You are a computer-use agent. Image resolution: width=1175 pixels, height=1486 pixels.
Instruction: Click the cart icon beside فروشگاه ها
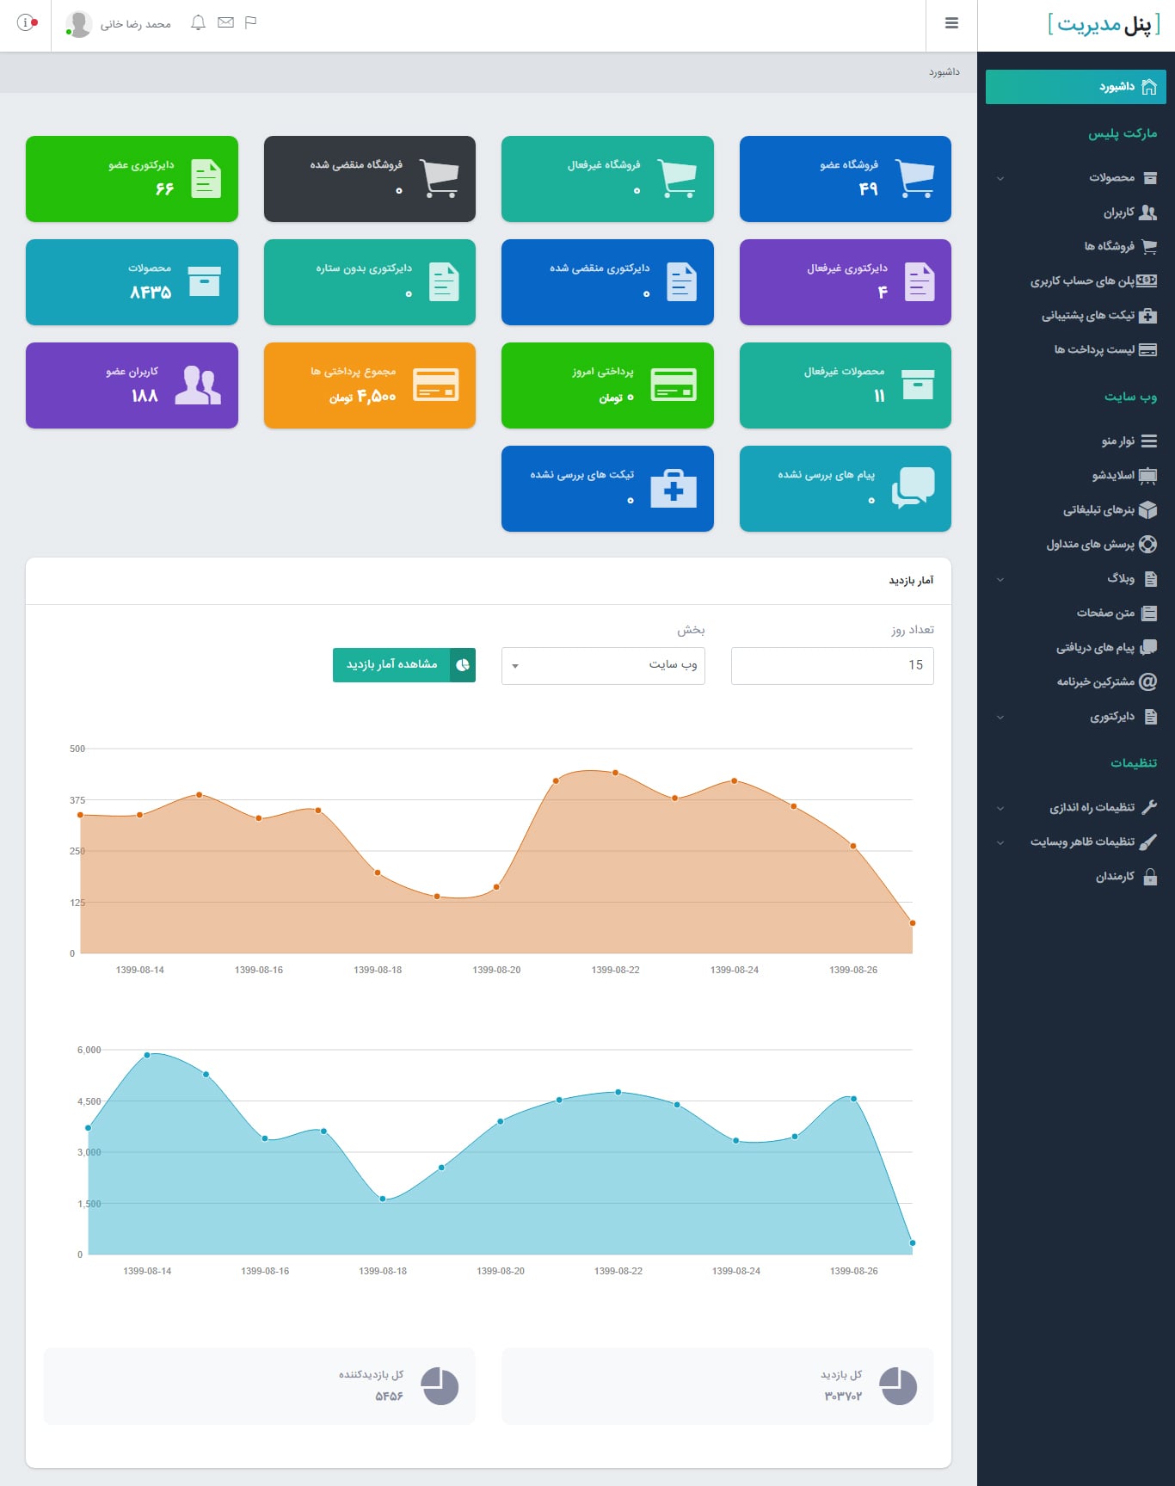tap(1148, 247)
